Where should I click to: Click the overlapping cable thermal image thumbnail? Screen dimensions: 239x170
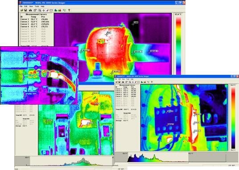[x=39, y=75]
